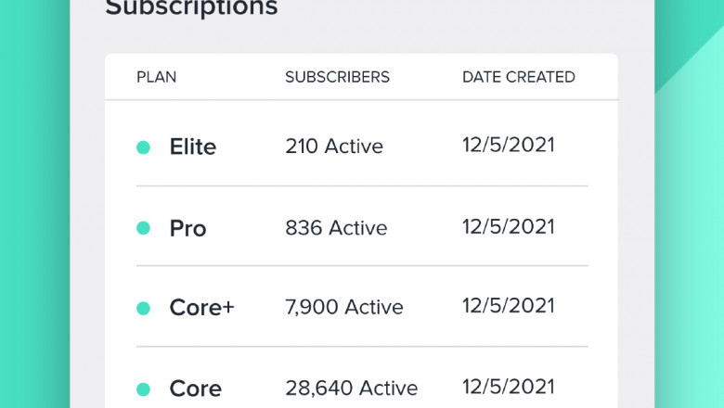Open the Pro plan
Viewport: 724px width, 408px height.
click(x=187, y=228)
